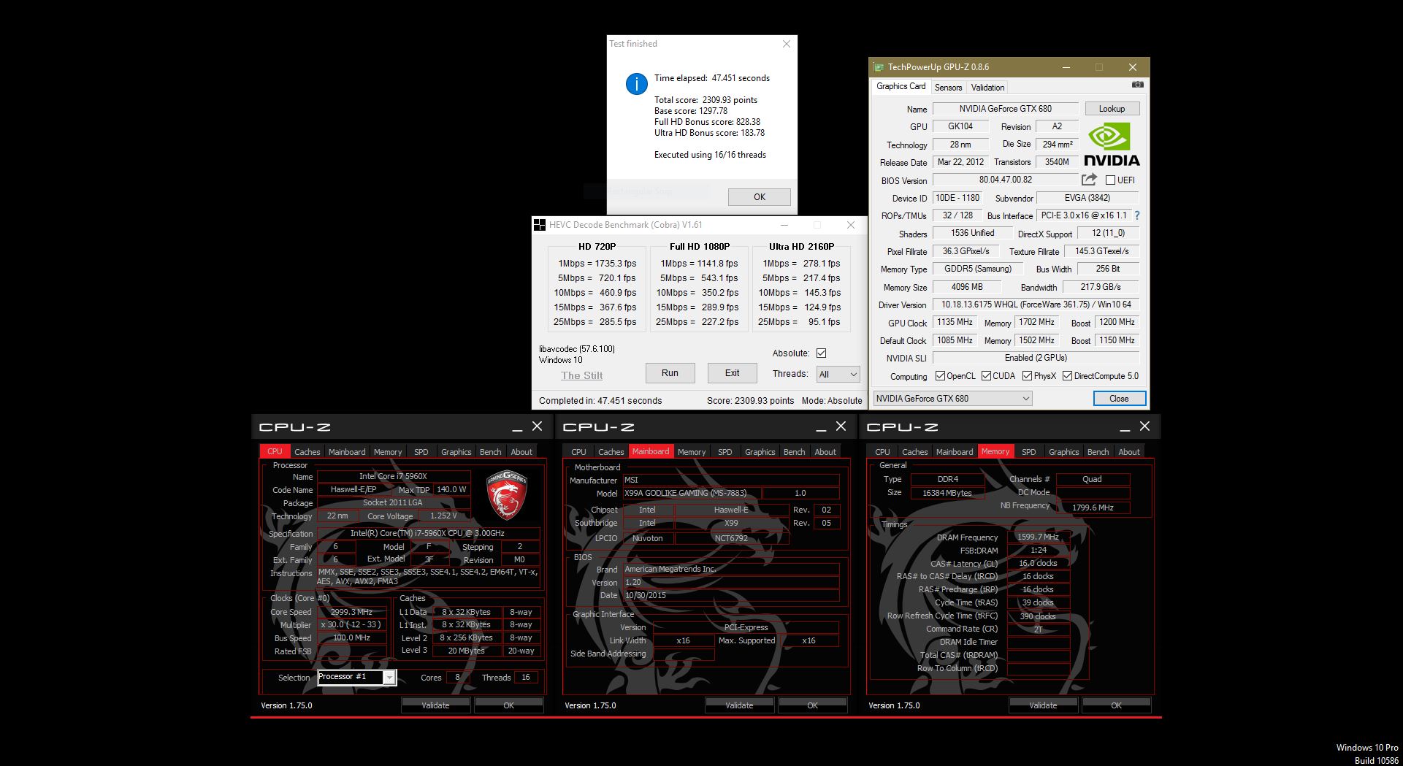Click the BIOS Date 10/30/2015 field
The image size is (1403, 766).
pyautogui.click(x=730, y=595)
